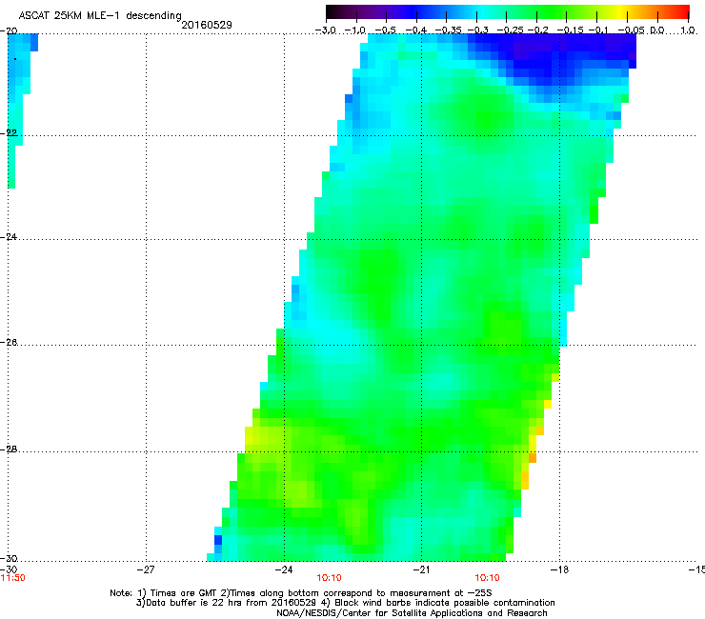The width and height of the screenshot is (705, 619).
Task: Click the longitude label '-21' on bottom axis
Action: pos(421,569)
